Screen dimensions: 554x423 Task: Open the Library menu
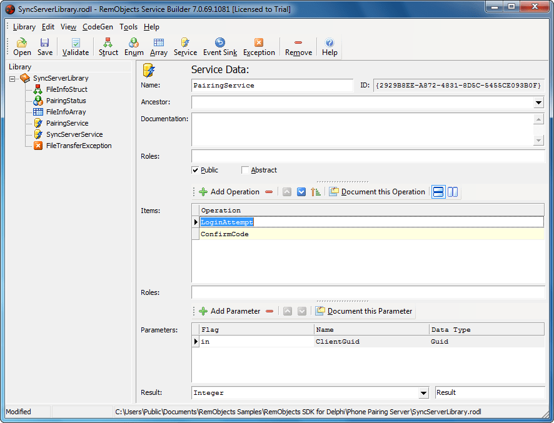click(x=24, y=27)
